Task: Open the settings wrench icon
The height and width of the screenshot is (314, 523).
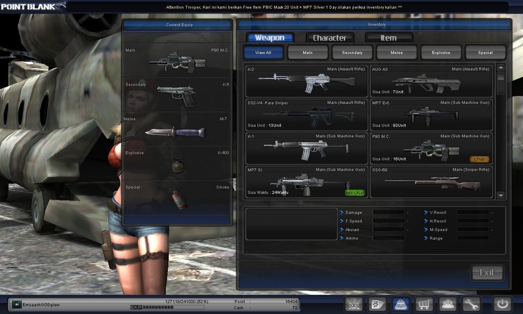Action: pyautogui.click(x=472, y=304)
